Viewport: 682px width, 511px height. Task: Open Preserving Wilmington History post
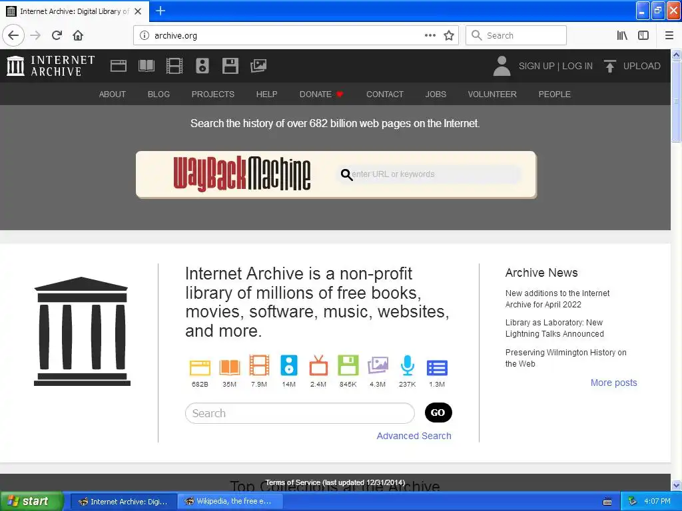click(x=565, y=358)
